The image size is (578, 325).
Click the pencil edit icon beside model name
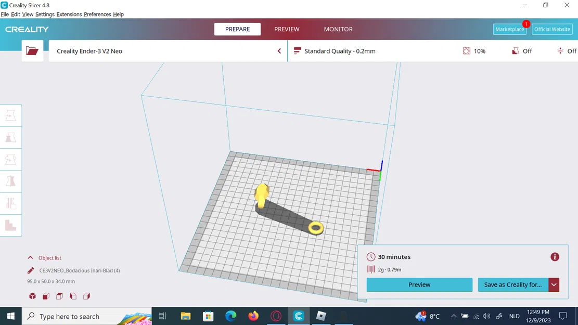(31, 270)
